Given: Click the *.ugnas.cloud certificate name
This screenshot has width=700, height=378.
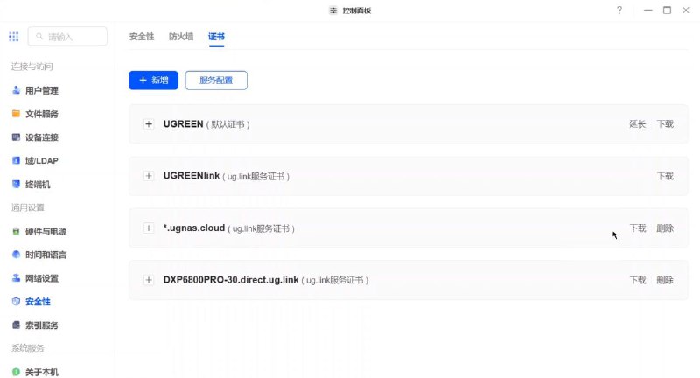Looking at the screenshot, I should 193,228.
